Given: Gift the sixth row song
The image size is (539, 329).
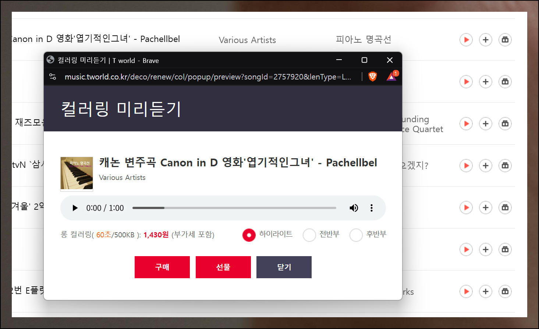Looking at the screenshot, I should click(505, 249).
